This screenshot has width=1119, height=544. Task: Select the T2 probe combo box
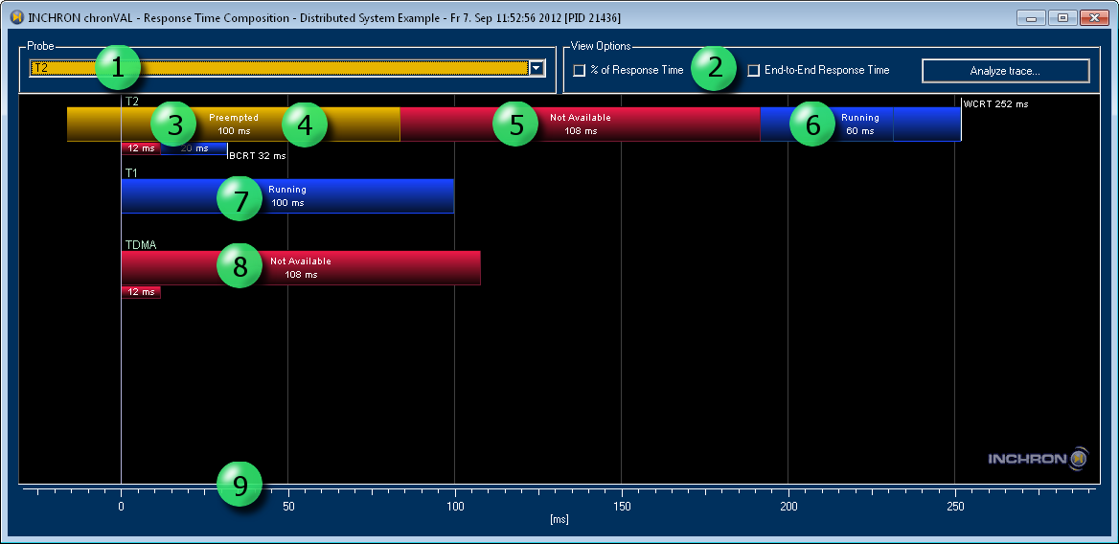[286, 68]
